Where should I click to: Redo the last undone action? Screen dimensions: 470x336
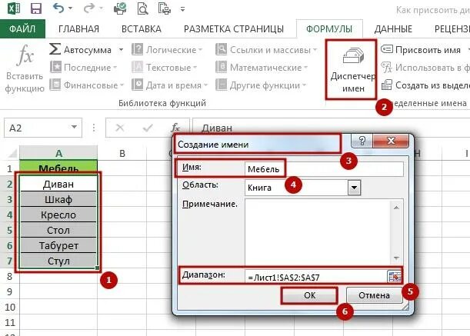coord(89,8)
